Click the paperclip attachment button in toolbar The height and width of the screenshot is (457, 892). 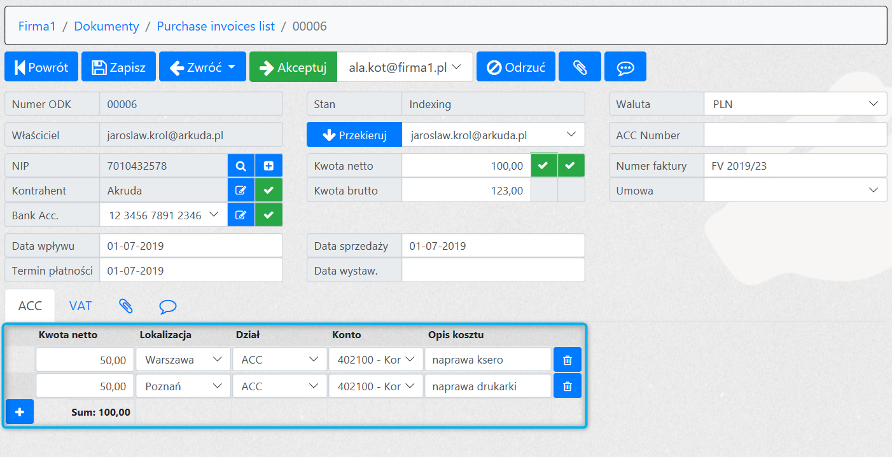click(580, 67)
